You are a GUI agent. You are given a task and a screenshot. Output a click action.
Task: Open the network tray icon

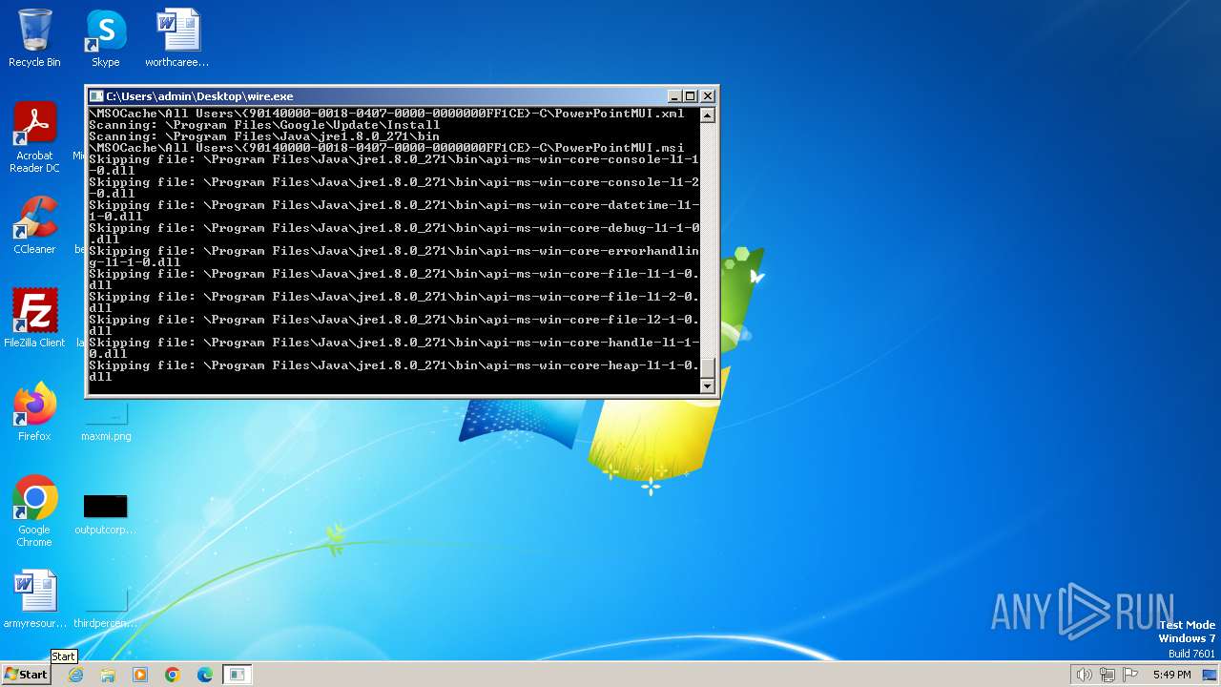pyautogui.click(x=1107, y=675)
